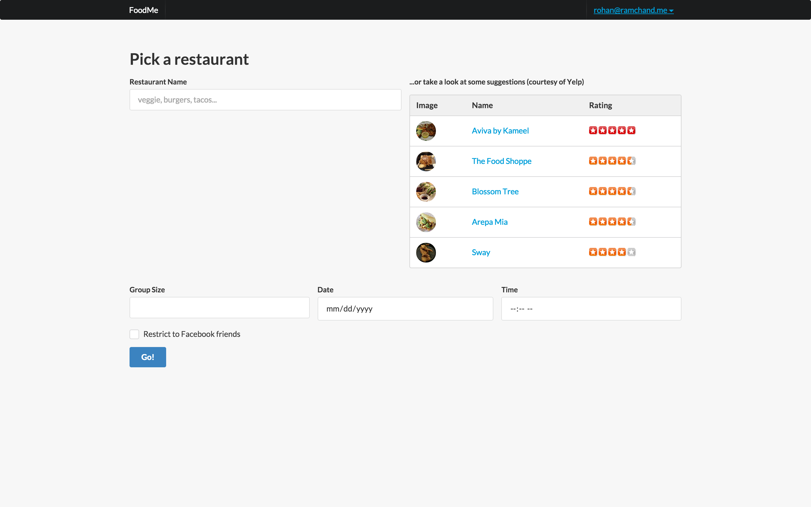
Task: Click Sway's four-star rating icons
Action: [612, 252]
